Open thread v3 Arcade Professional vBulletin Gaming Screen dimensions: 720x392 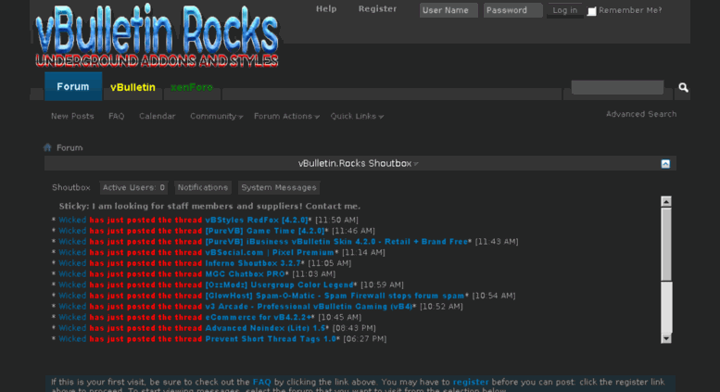309,306
